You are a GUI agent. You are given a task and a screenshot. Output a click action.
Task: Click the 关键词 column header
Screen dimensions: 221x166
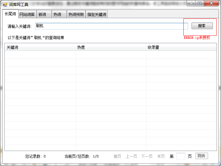[x=40, y=47]
